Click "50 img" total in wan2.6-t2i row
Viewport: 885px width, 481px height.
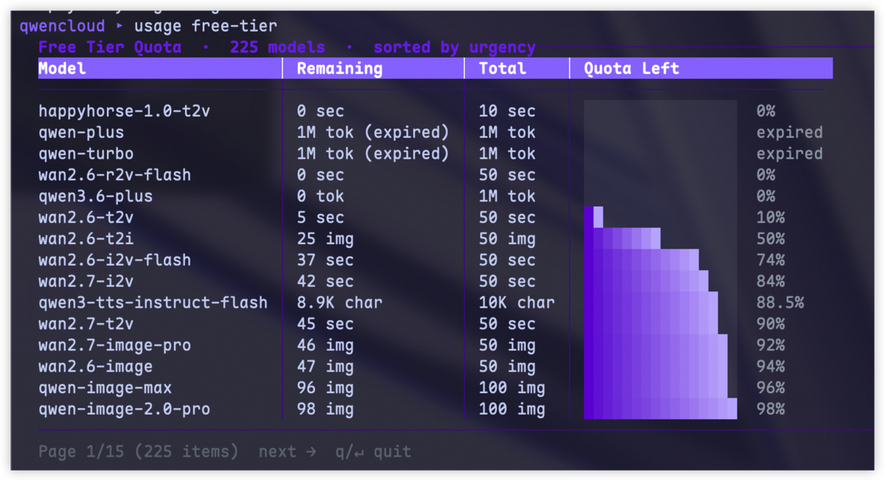(x=507, y=240)
